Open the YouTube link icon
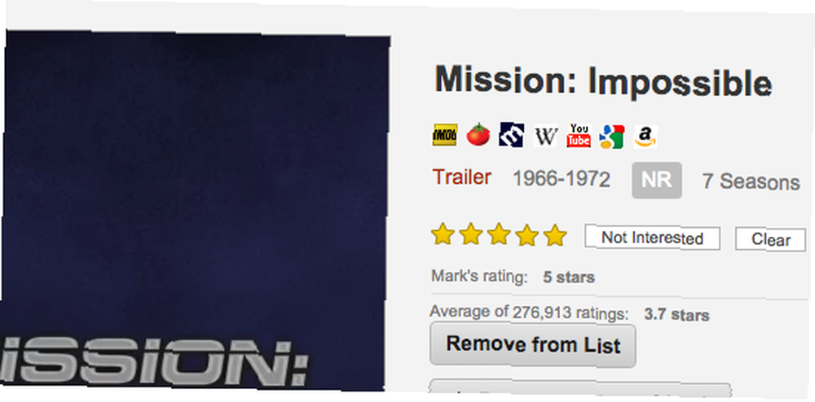815x402 pixels. pyautogui.click(x=579, y=136)
